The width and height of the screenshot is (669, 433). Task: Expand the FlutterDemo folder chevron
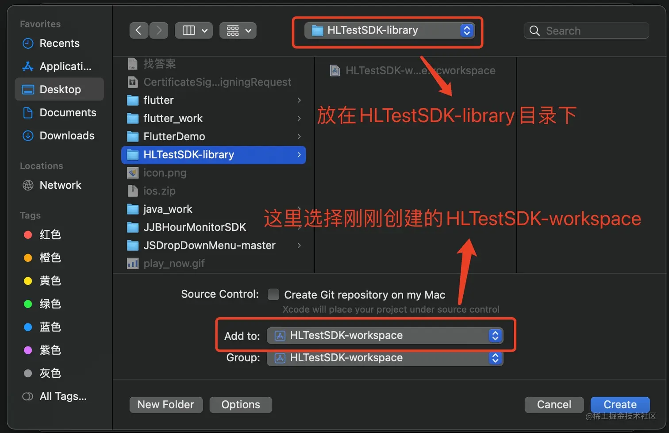(x=299, y=136)
